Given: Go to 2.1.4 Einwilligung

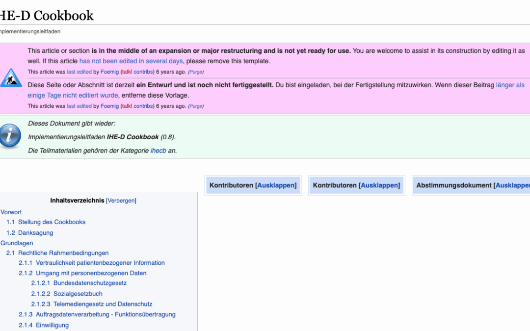Looking at the screenshot, I should [44, 325].
